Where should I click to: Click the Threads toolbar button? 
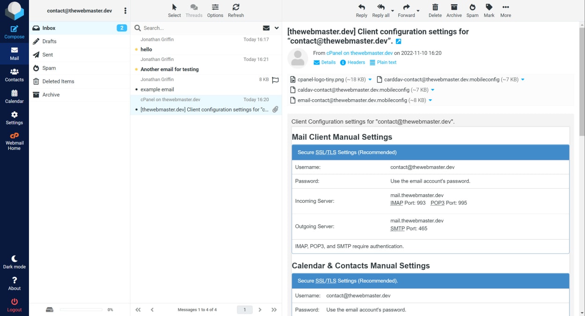(x=194, y=11)
